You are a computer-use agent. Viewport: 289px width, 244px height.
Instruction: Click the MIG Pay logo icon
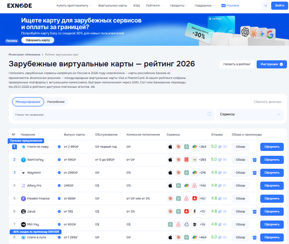tap(24, 225)
